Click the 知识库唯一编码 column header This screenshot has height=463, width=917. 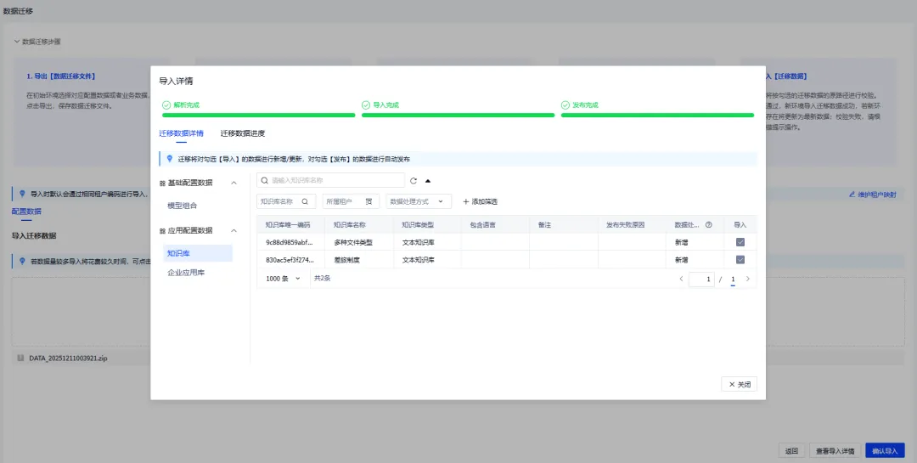tap(290, 225)
